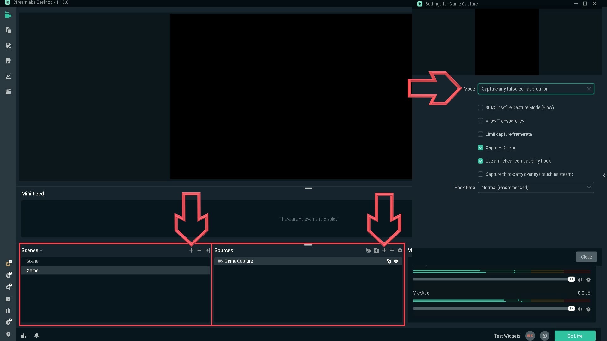Viewport: 607px width, 341px height.
Task: Enable Allow Transparency checkbox
Action: click(481, 121)
